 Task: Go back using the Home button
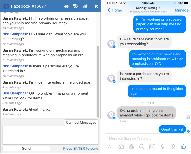click(115, 10)
